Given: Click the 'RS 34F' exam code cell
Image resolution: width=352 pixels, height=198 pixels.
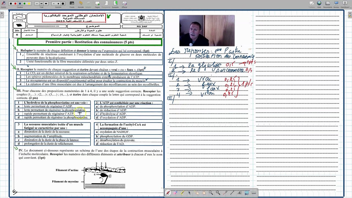Looking at the screenshot, I should tap(142, 26).
